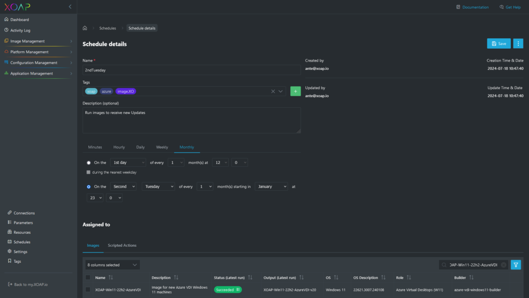The width and height of the screenshot is (529, 298).
Task: Switch to the Hourly tab
Action: (119, 147)
